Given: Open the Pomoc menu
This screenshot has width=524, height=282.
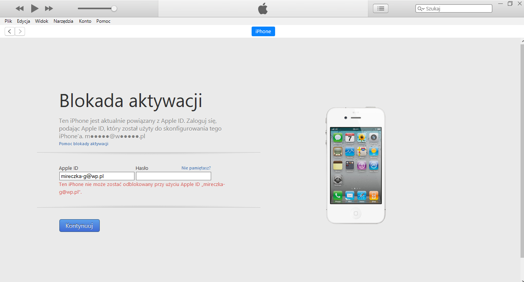Looking at the screenshot, I should (103, 21).
